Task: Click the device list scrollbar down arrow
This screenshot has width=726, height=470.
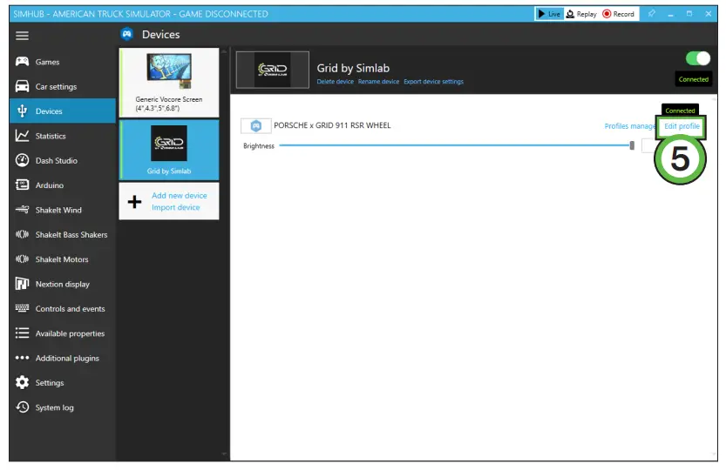Action: click(224, 454)
